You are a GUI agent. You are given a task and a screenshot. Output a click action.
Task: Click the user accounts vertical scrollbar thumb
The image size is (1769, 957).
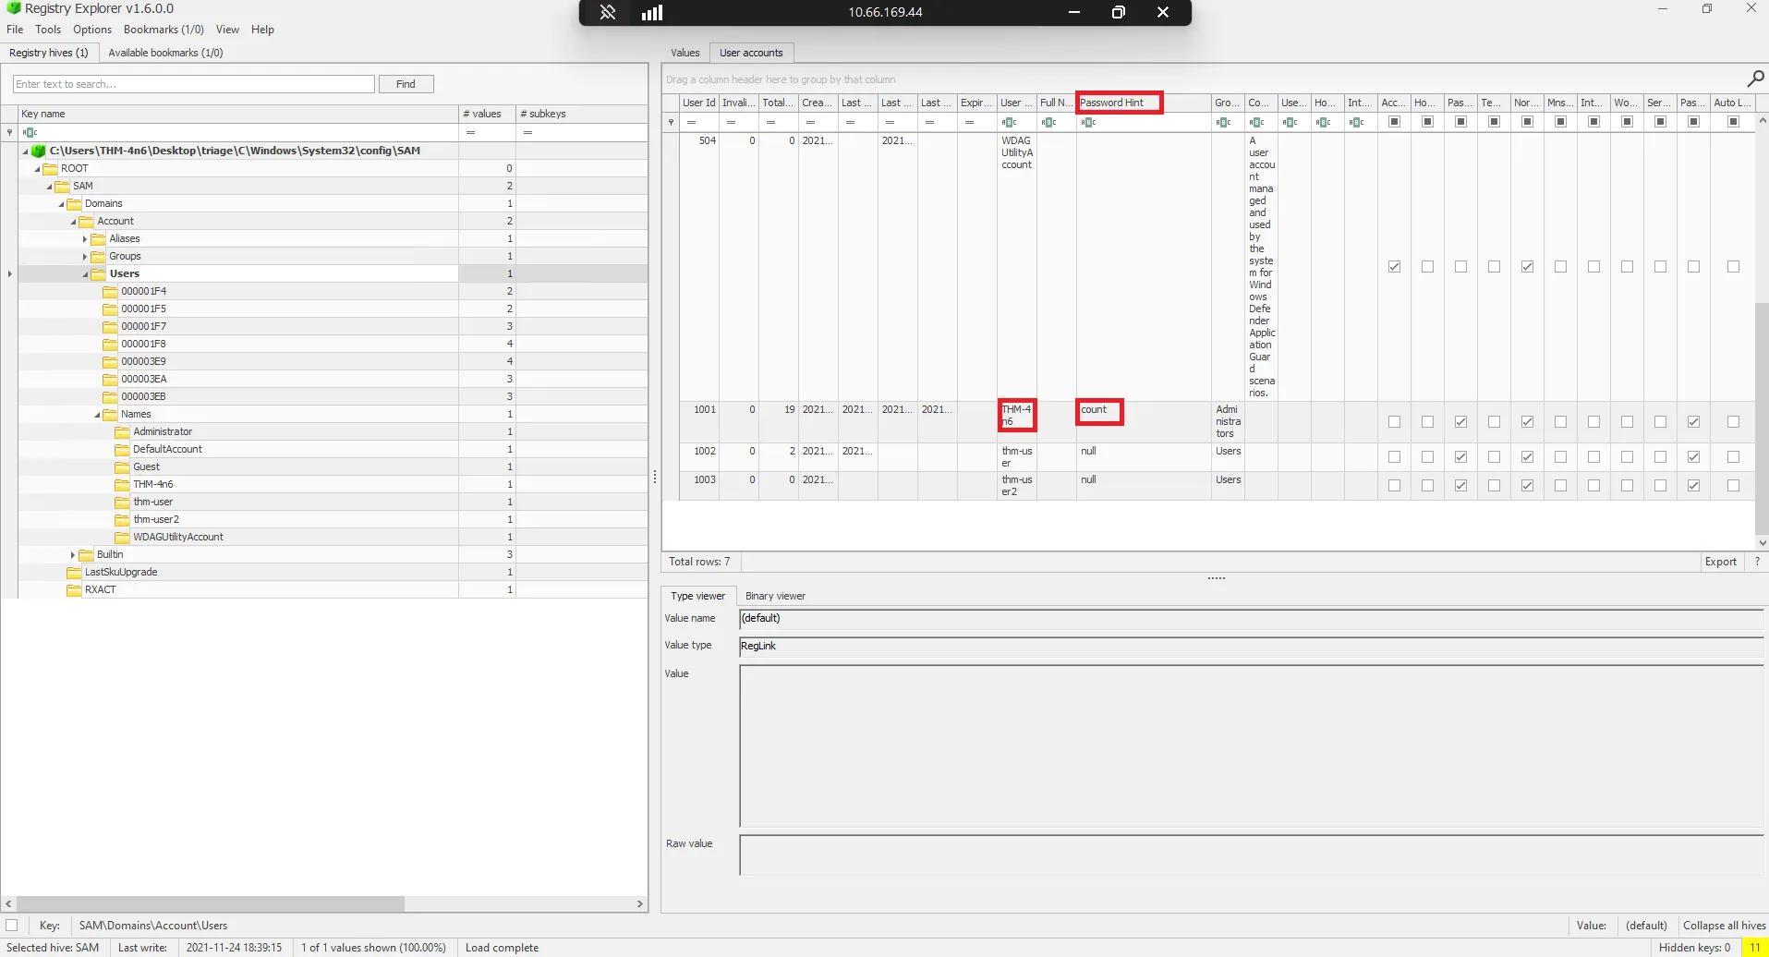point(1762,418)
